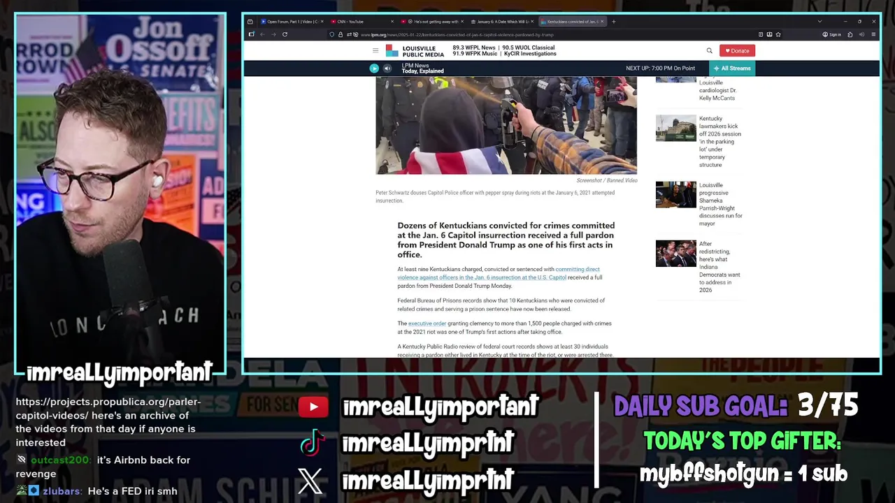895x503 pixels.
Task: Switch to the CNN - YouTube tab
Action: pyautogui.click(x=360, y=22)
